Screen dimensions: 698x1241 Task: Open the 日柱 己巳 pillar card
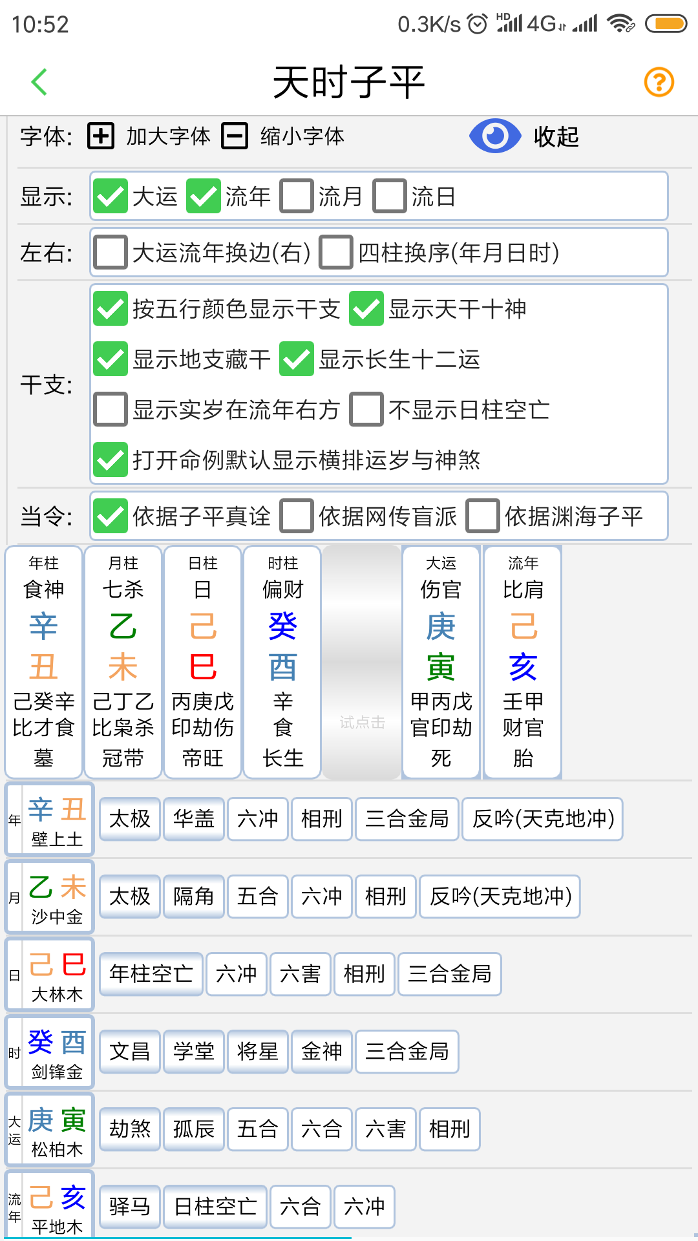tap(203, 662)
